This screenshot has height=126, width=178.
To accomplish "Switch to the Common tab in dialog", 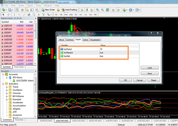I will click(x=70, y=40).
